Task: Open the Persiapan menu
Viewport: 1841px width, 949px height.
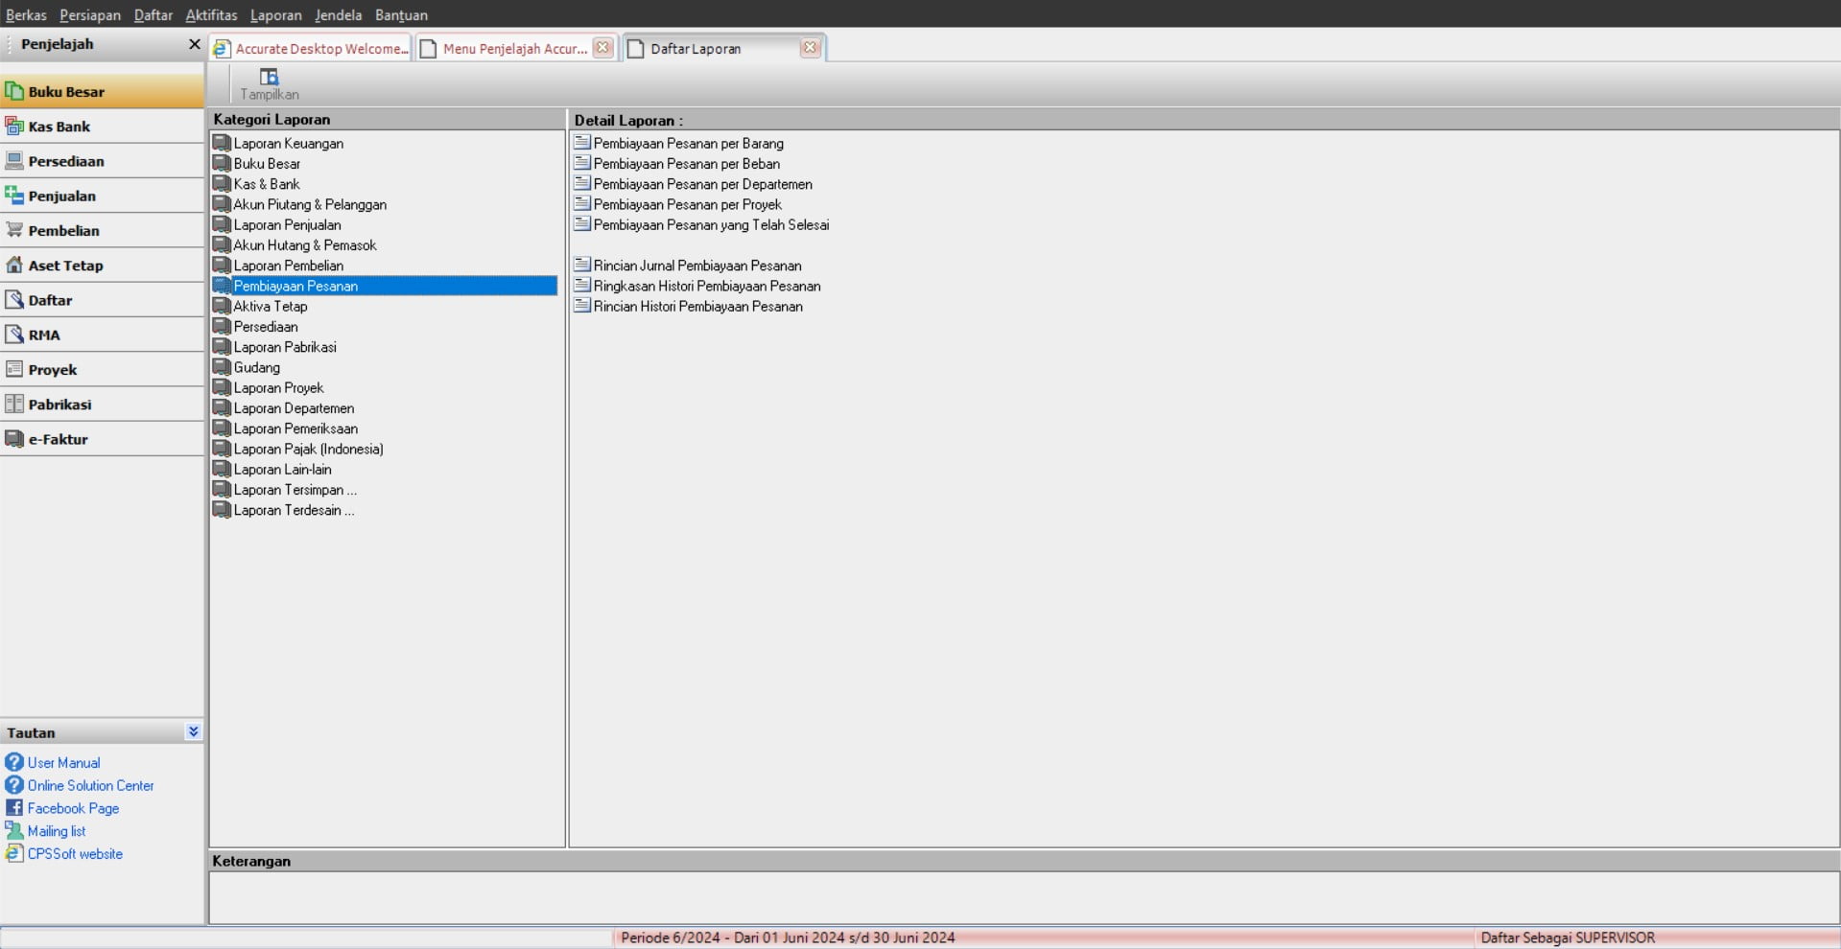Action: pyautogui.click(x=89, y=14)
